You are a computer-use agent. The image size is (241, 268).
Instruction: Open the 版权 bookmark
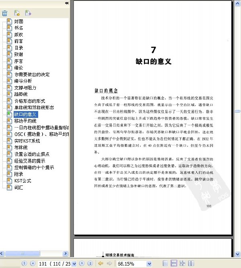(x=18, y=35)
